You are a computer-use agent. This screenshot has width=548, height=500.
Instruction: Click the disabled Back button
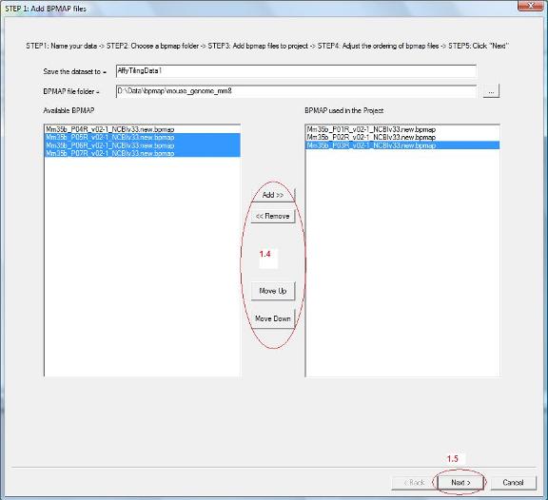coord(414,483)
